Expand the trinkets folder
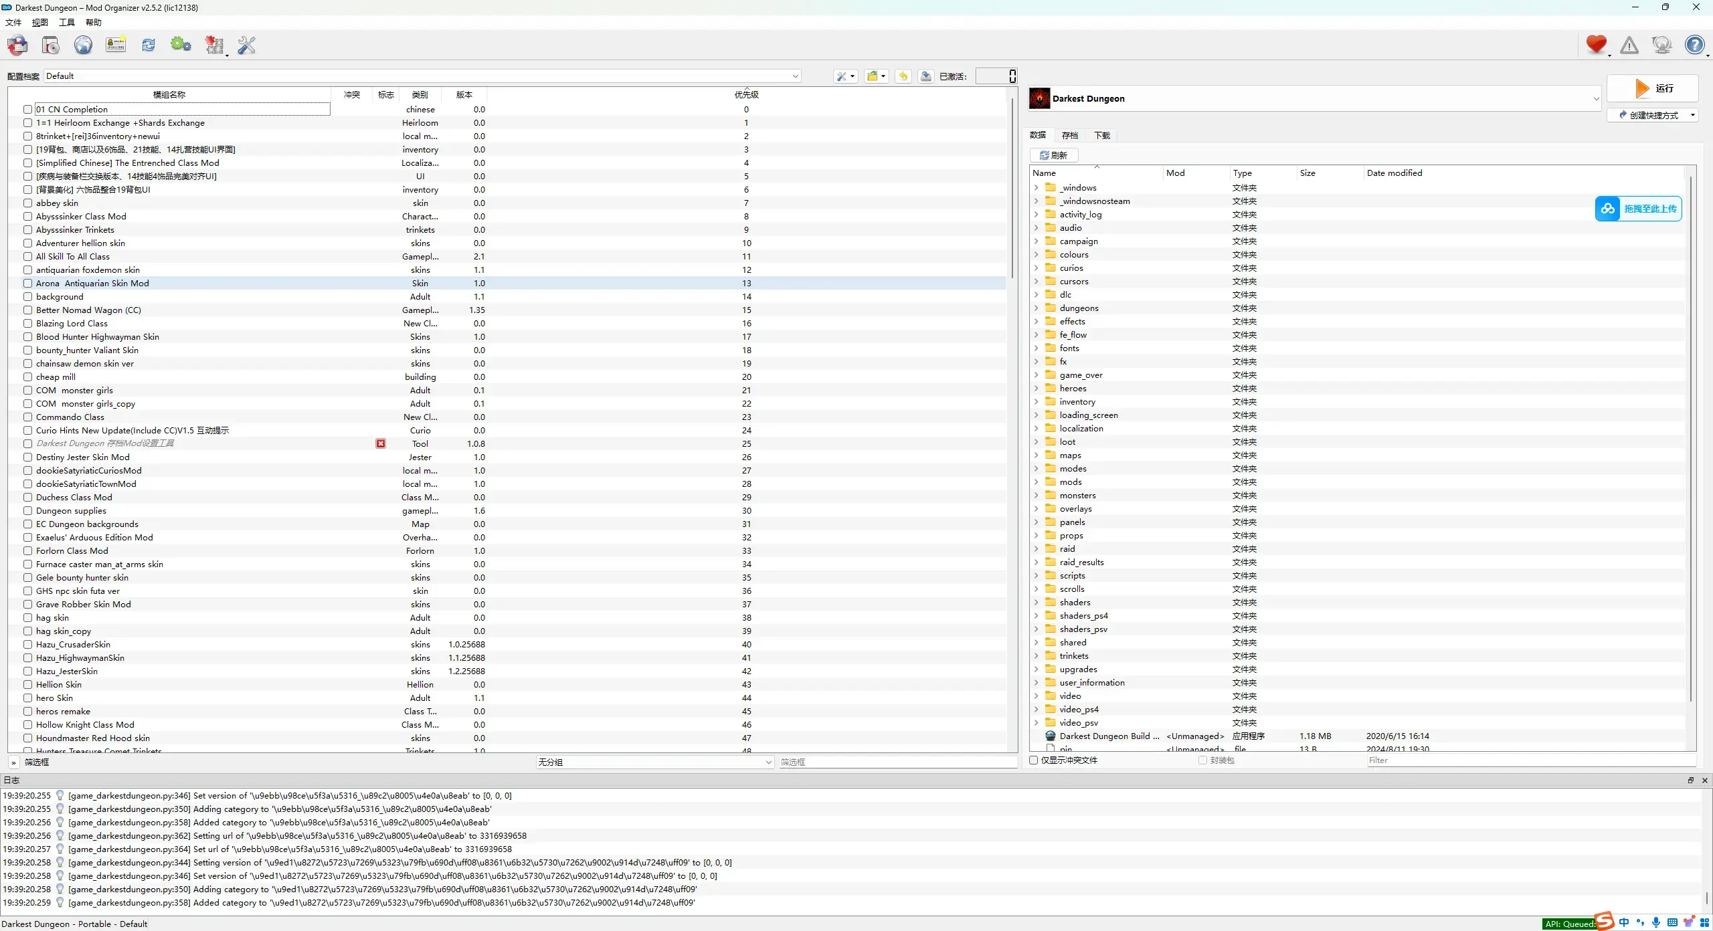Screen dimensions: 1713x931 (1036, 655)
